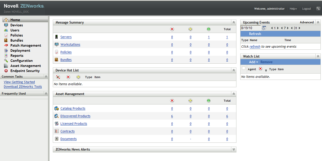
Task: Click the Devices monitor icon
Action: pos(6,25)
